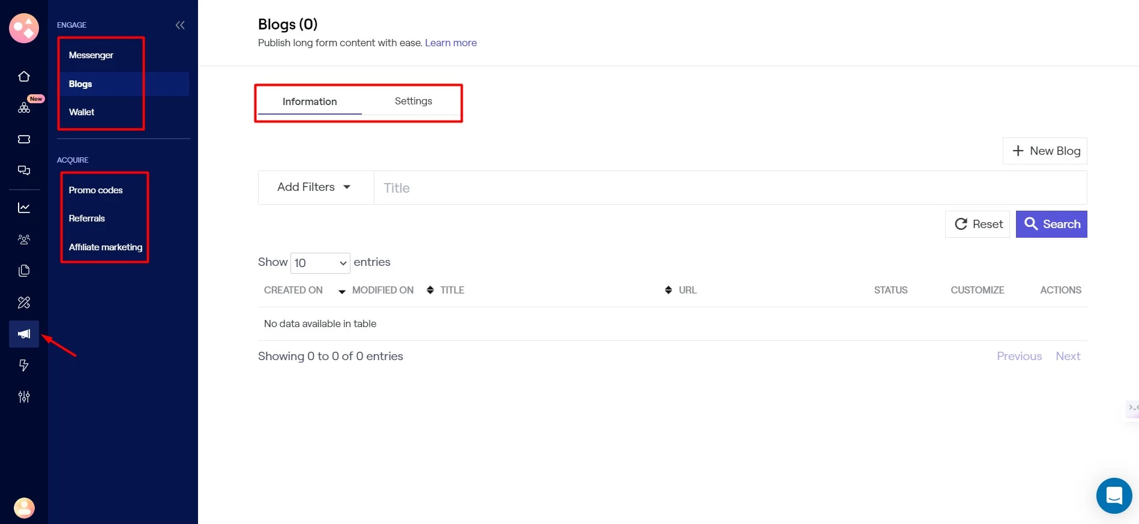This screenshot has width=1139, height=524.
Task: Click the people group icon in the sidebar
Action: [x=24, y=239]
